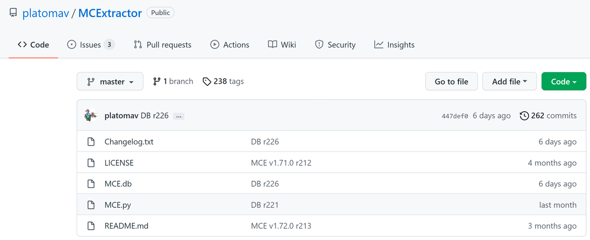
Task: Click the file icon next to MCE.db
Action: [91, 184]
